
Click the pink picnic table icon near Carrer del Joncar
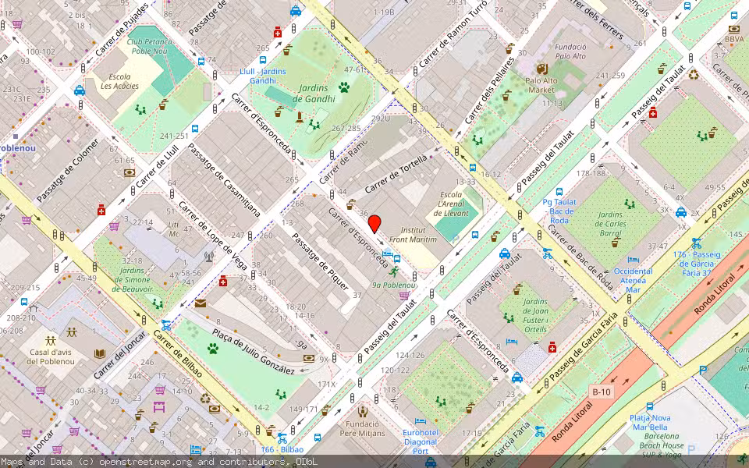159,407
